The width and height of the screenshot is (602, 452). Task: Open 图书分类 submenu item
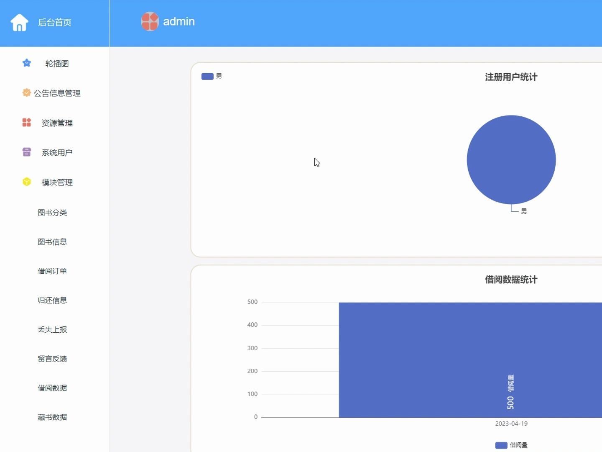52,213
